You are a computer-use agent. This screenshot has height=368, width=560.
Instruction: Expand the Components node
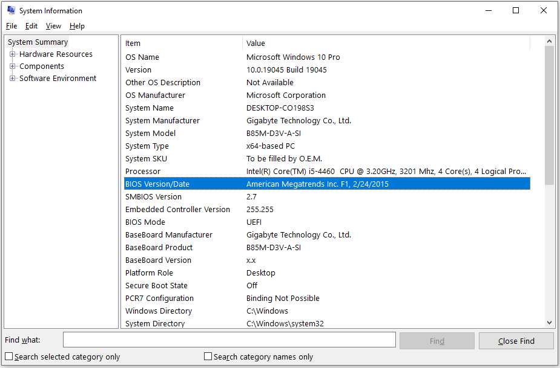click(13, 66)
